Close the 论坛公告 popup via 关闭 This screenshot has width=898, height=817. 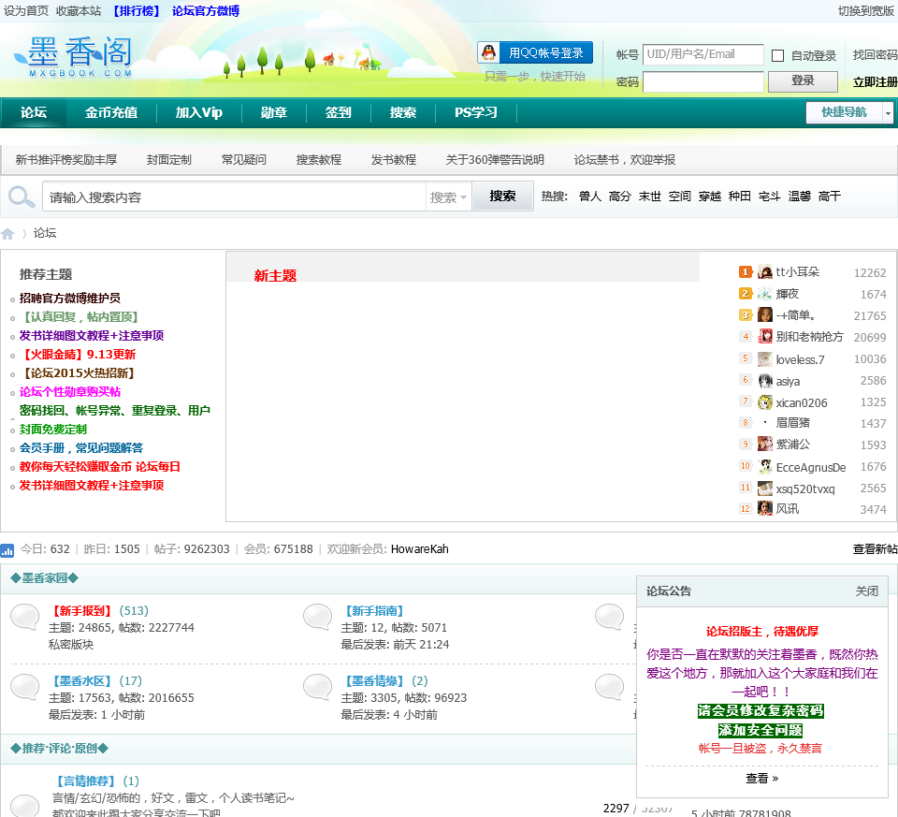[866, 591]
